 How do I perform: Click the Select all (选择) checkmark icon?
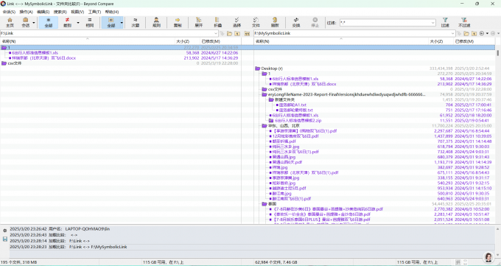(x=237, y=22)
